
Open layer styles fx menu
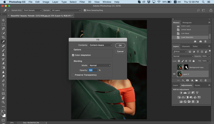(183, 80)
